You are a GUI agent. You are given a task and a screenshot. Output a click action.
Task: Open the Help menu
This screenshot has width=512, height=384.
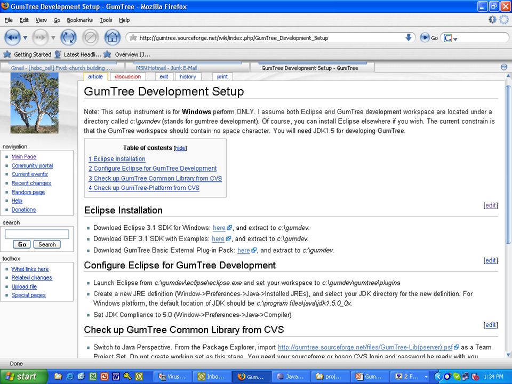pos(124,20)
